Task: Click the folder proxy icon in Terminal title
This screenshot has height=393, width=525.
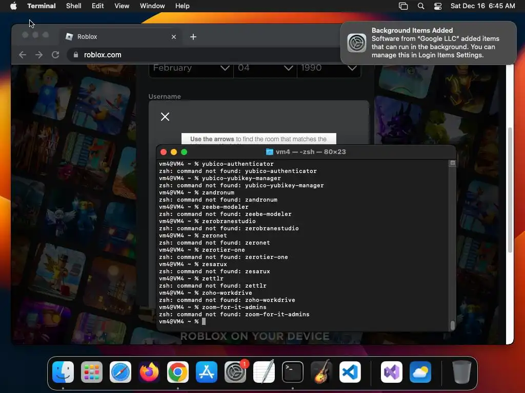Action: [x=269, y=151]
